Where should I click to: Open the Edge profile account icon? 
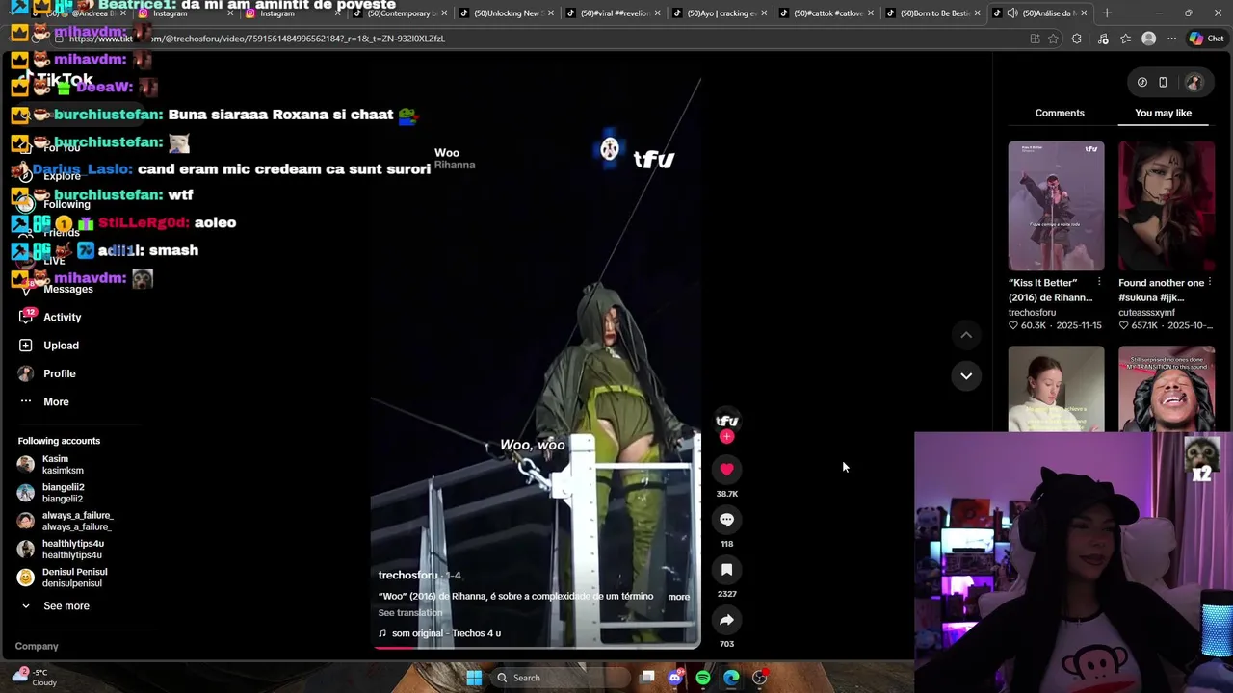1148,38
